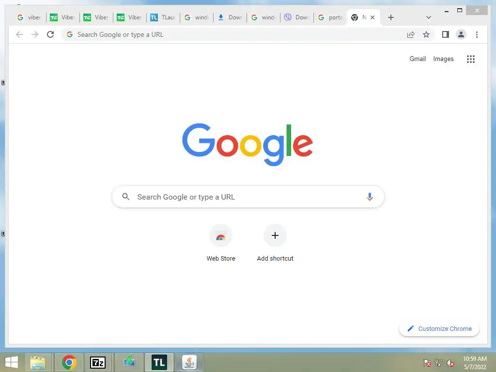Open the Gmail link
This screenshot has width=496, height=372.
[x=418, y=59]
